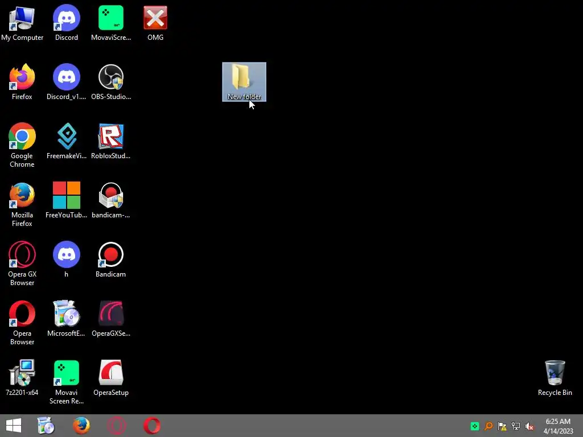Click the "OMG" label text

(155, 38)
